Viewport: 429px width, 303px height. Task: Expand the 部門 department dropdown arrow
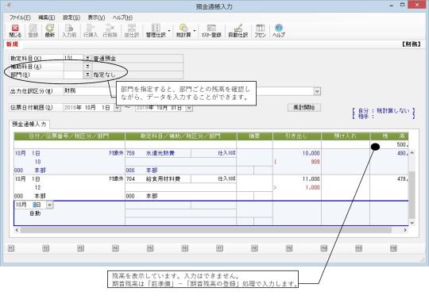click(87, 75)
